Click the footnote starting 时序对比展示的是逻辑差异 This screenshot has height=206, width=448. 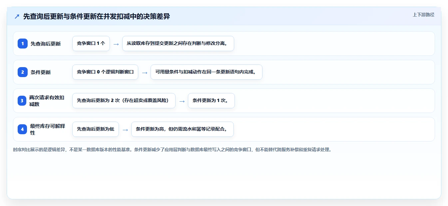click(172, 150)
